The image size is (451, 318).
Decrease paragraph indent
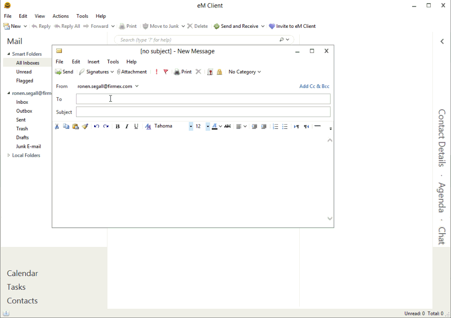[254, 126]
